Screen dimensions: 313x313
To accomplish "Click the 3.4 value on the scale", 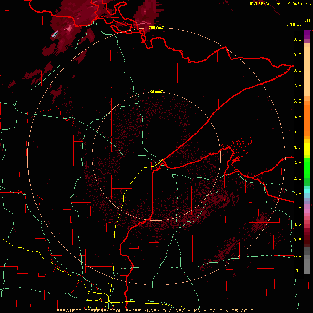I will (x=297, y=163).
